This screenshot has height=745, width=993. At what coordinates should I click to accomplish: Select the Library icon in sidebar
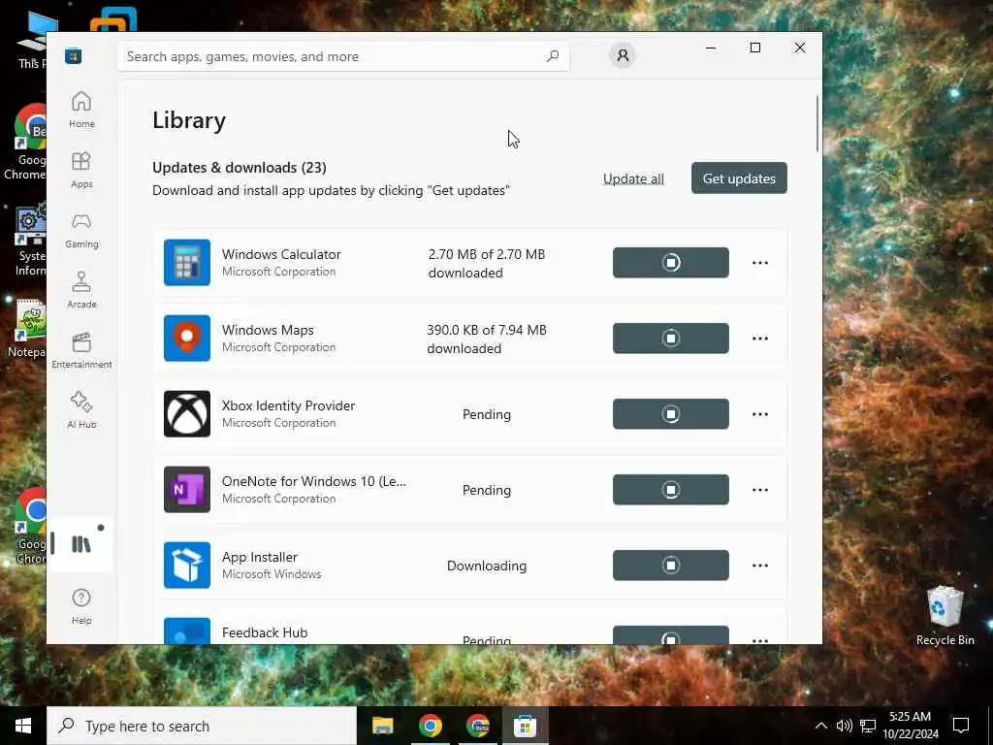[81, 544]
